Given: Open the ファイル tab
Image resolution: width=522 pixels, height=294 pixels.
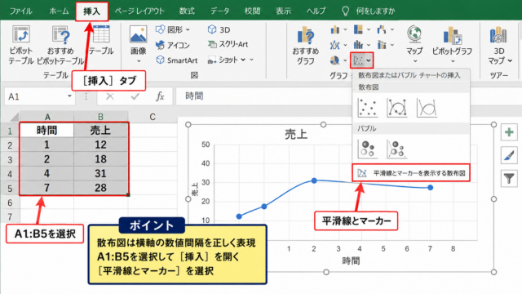Looking at the screenshot, I should 21,11.
